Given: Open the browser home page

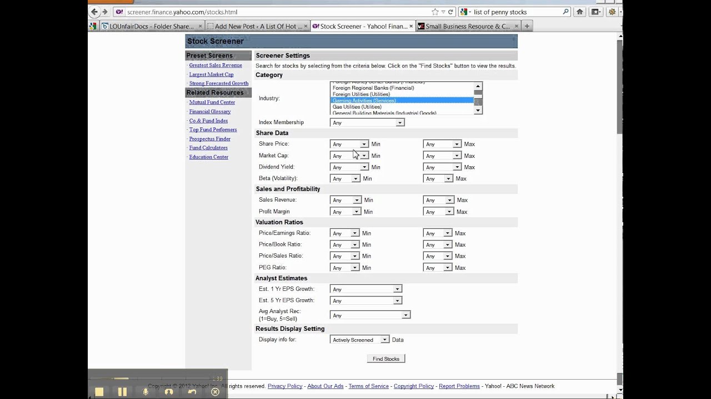Looking at the screenshot, I should tap(580, 12).
